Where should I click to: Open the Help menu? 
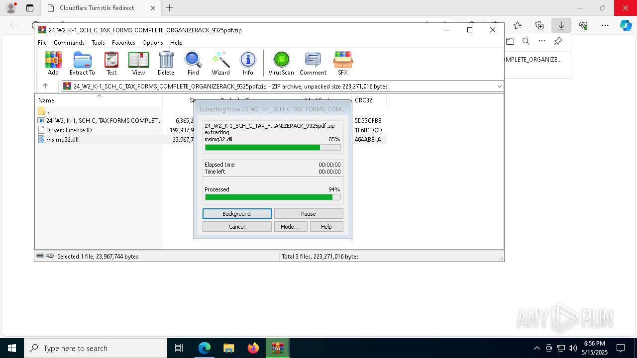pos(176,43)
